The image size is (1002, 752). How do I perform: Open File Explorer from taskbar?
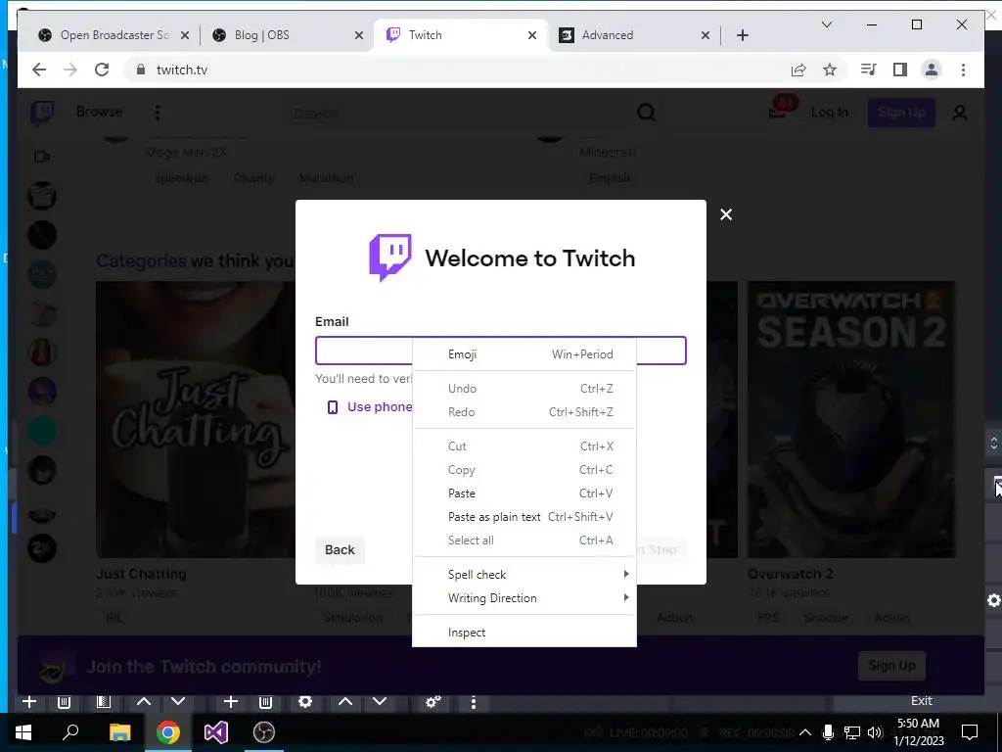(x=119, y=732)
